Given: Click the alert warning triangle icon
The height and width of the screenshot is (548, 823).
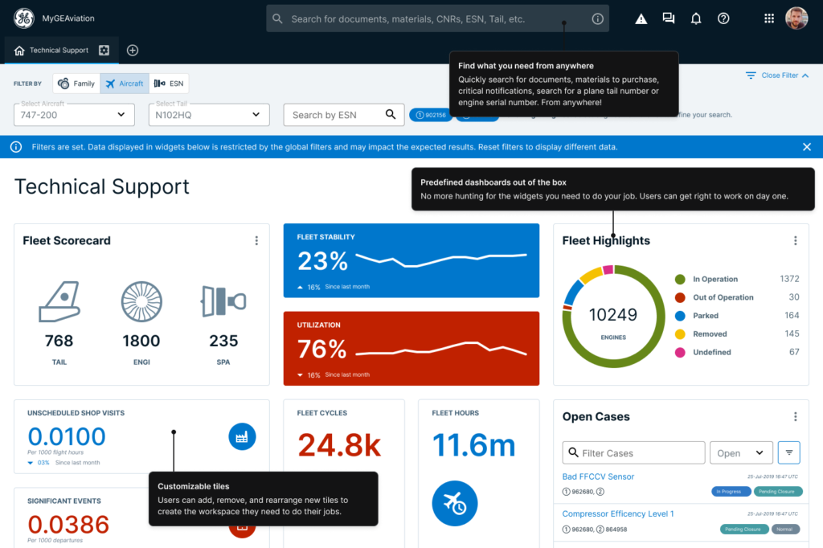Looking at the screenshot, I should [641, 18].
